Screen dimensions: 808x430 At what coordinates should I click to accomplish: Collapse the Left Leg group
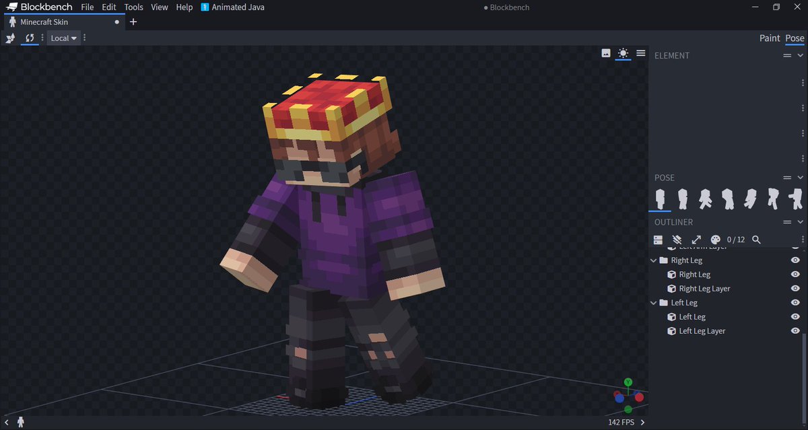(654, 303)
